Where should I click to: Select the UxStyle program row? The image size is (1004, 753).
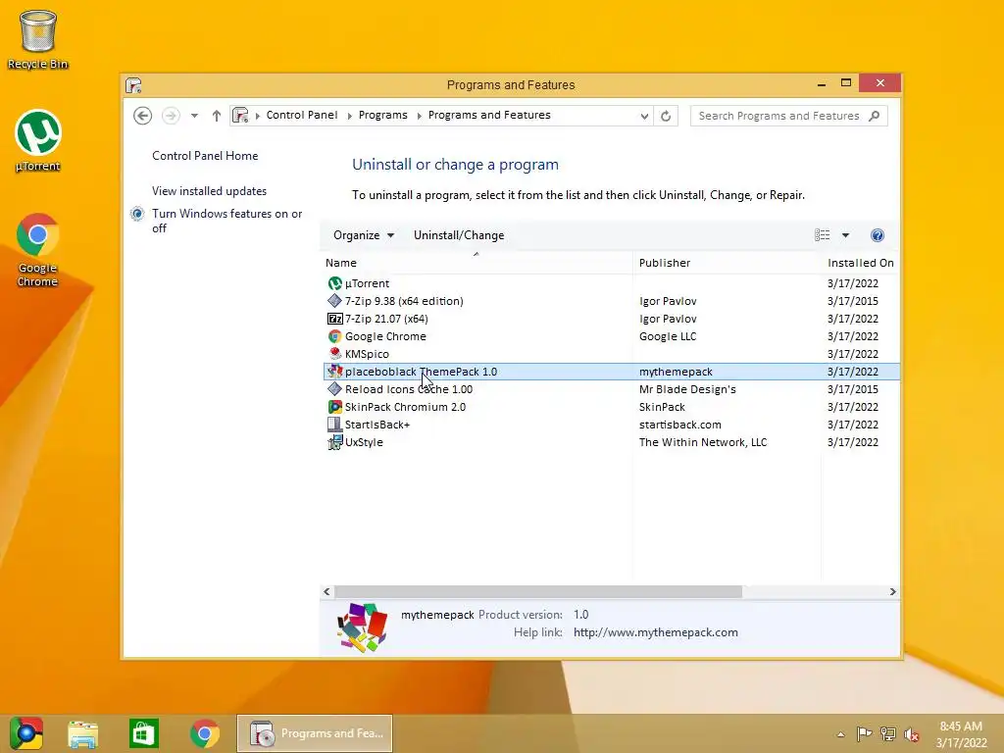point(612,442)
